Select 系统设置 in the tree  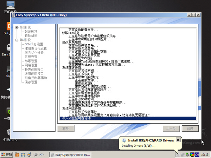(31, 57)
